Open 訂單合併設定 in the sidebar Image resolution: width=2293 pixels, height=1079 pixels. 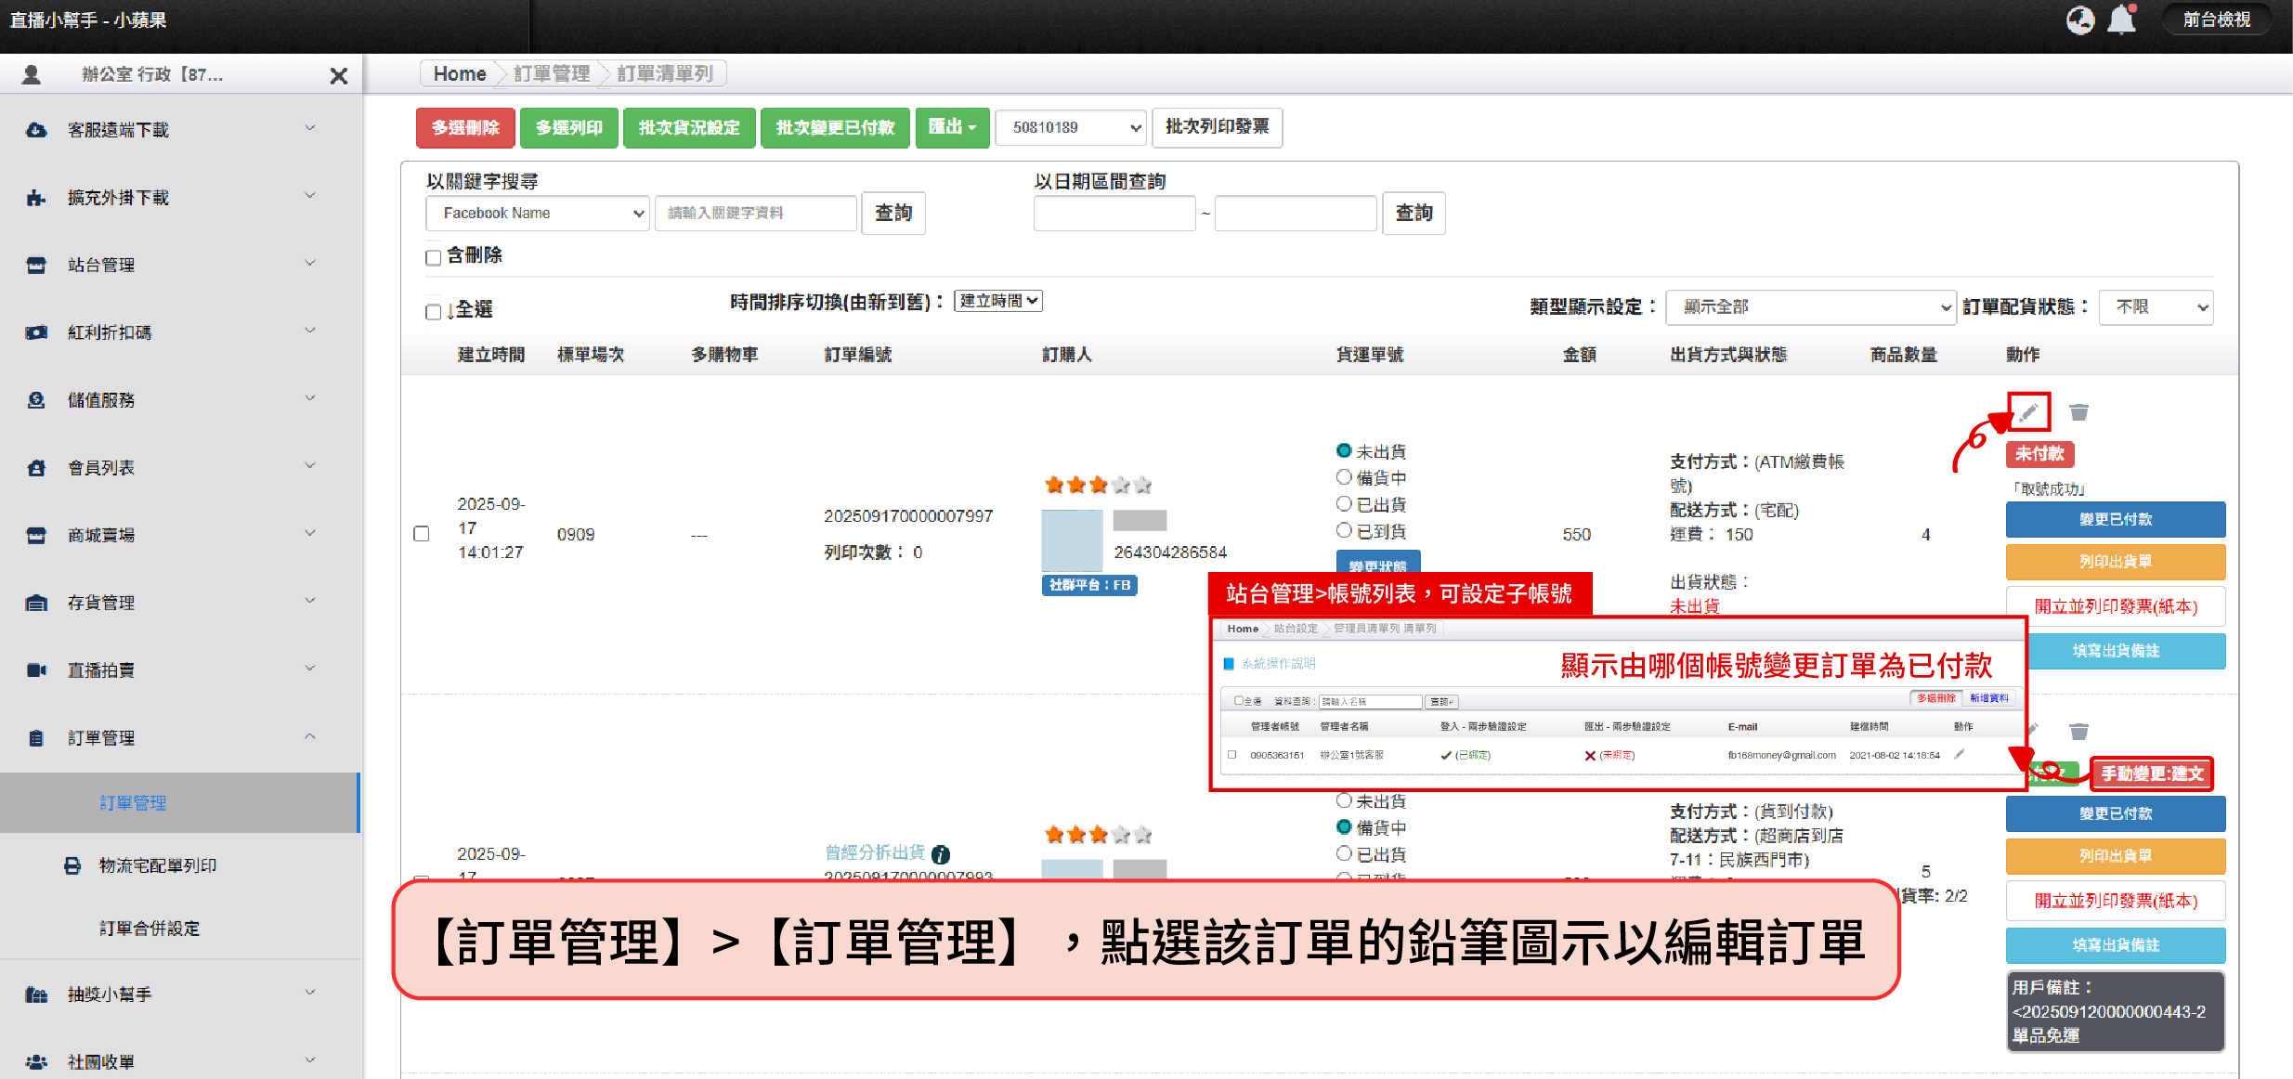(x=150, y=928)
